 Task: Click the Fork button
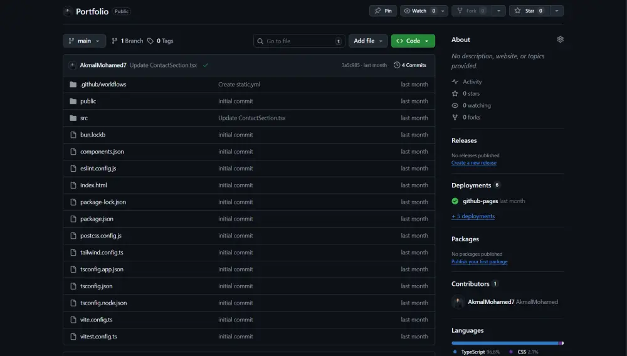472,11
